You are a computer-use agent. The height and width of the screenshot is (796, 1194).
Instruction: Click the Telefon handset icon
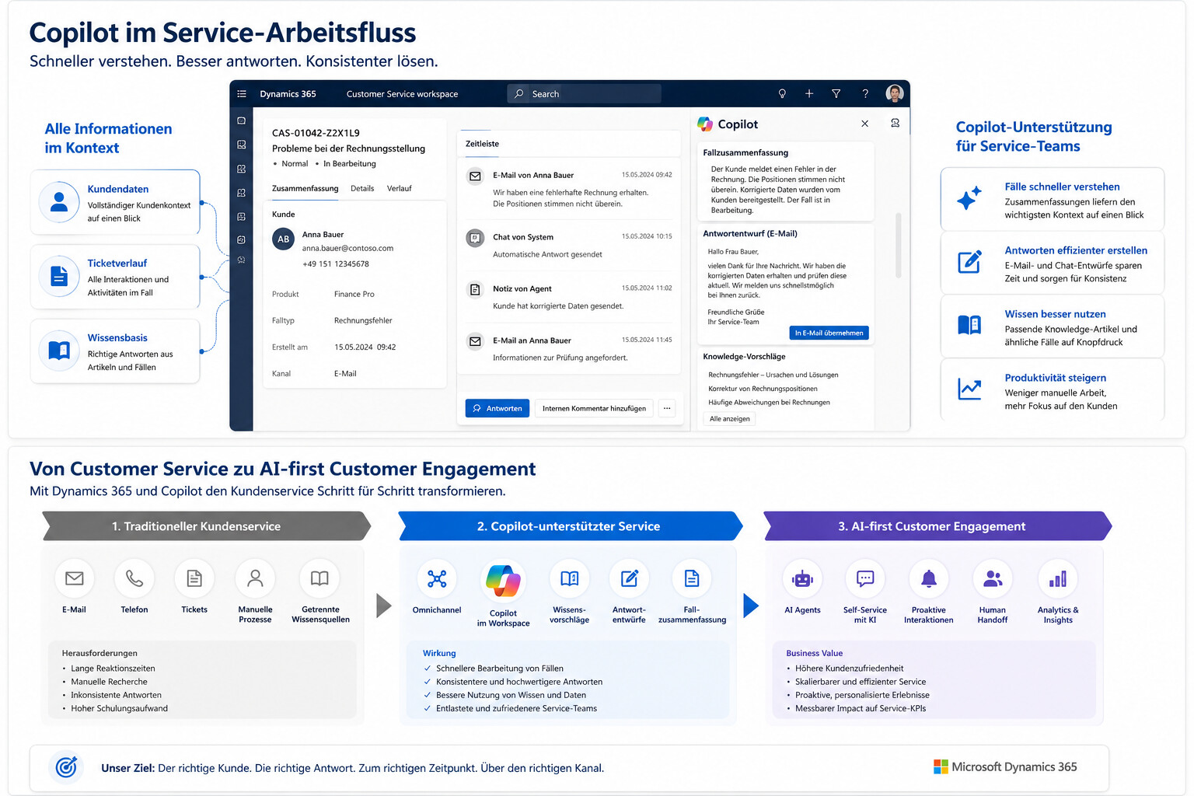(134, 578)
